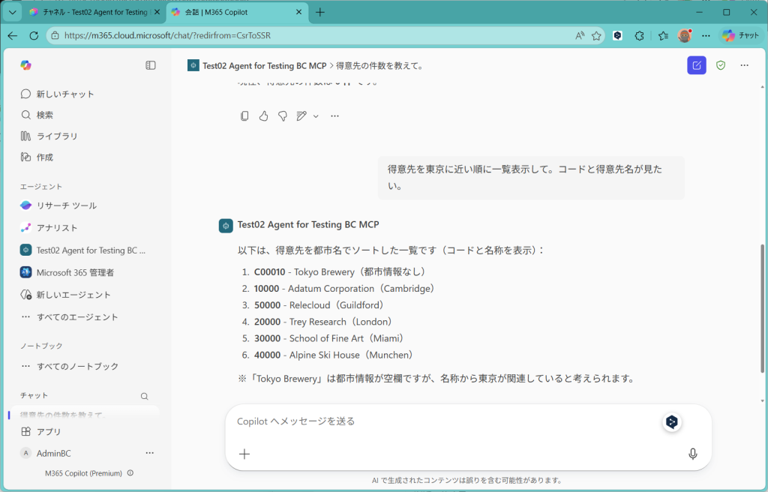Screen dimensions: 768x492
Task: Collapse the sidebar with the panel icon
Action: point(151,65)
